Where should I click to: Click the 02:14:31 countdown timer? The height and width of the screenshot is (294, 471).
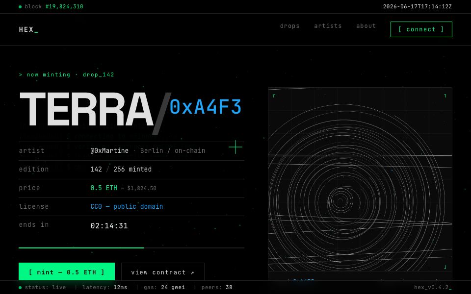click(109, 225)
